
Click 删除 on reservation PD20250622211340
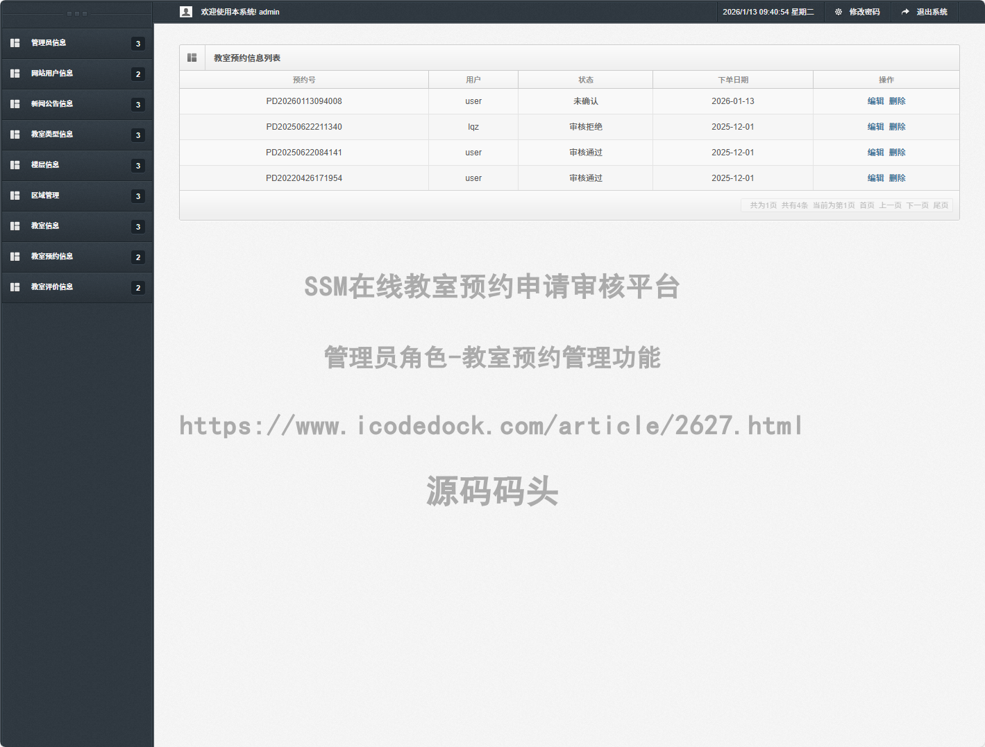pyautogui.click(x=897, y=126)
